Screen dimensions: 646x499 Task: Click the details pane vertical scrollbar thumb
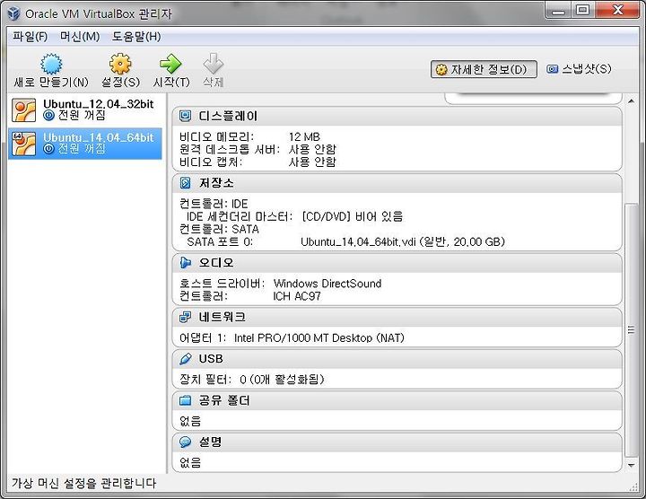pyautogui.click(x=631, y=329)
